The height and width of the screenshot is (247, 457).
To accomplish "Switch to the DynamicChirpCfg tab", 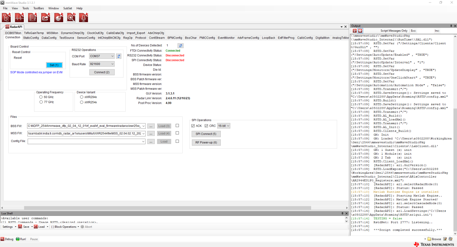I will [72, 33].
